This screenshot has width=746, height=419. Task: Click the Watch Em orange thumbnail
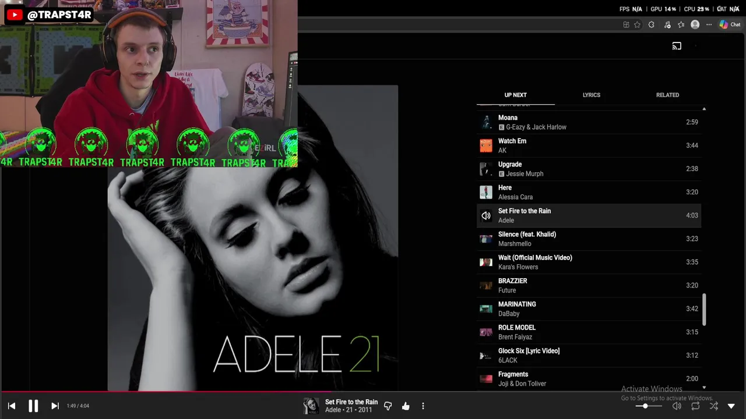click(x=485, y=145)
